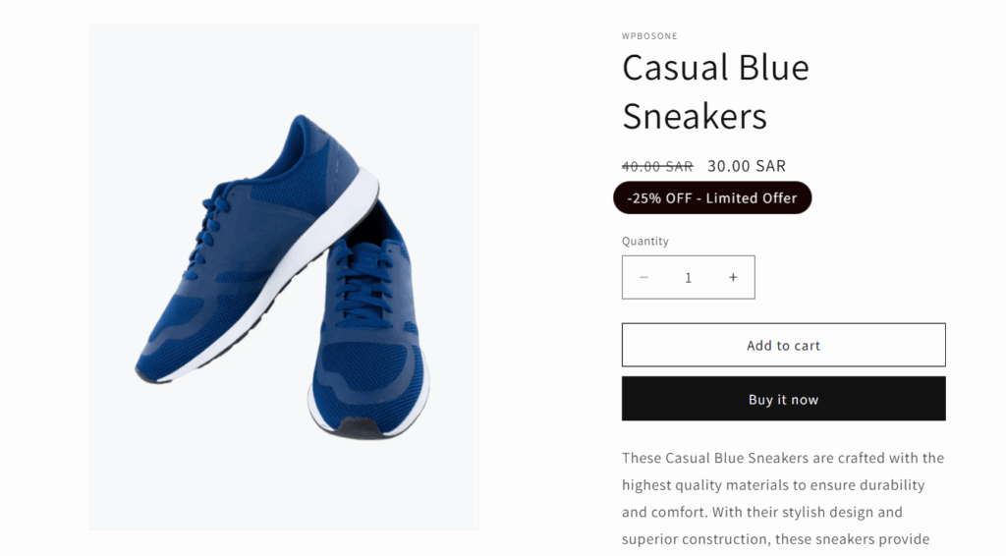Click the word "Sneakers" in the product title

click(695, 116)
